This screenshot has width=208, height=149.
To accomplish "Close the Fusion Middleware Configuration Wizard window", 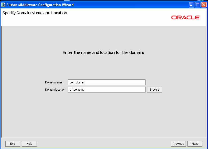I will (204, 5).
